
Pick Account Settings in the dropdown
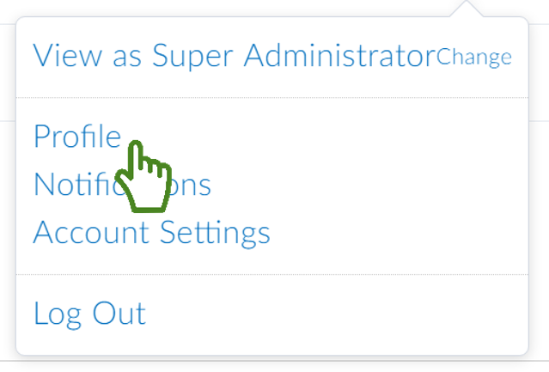tap(151, 232)
